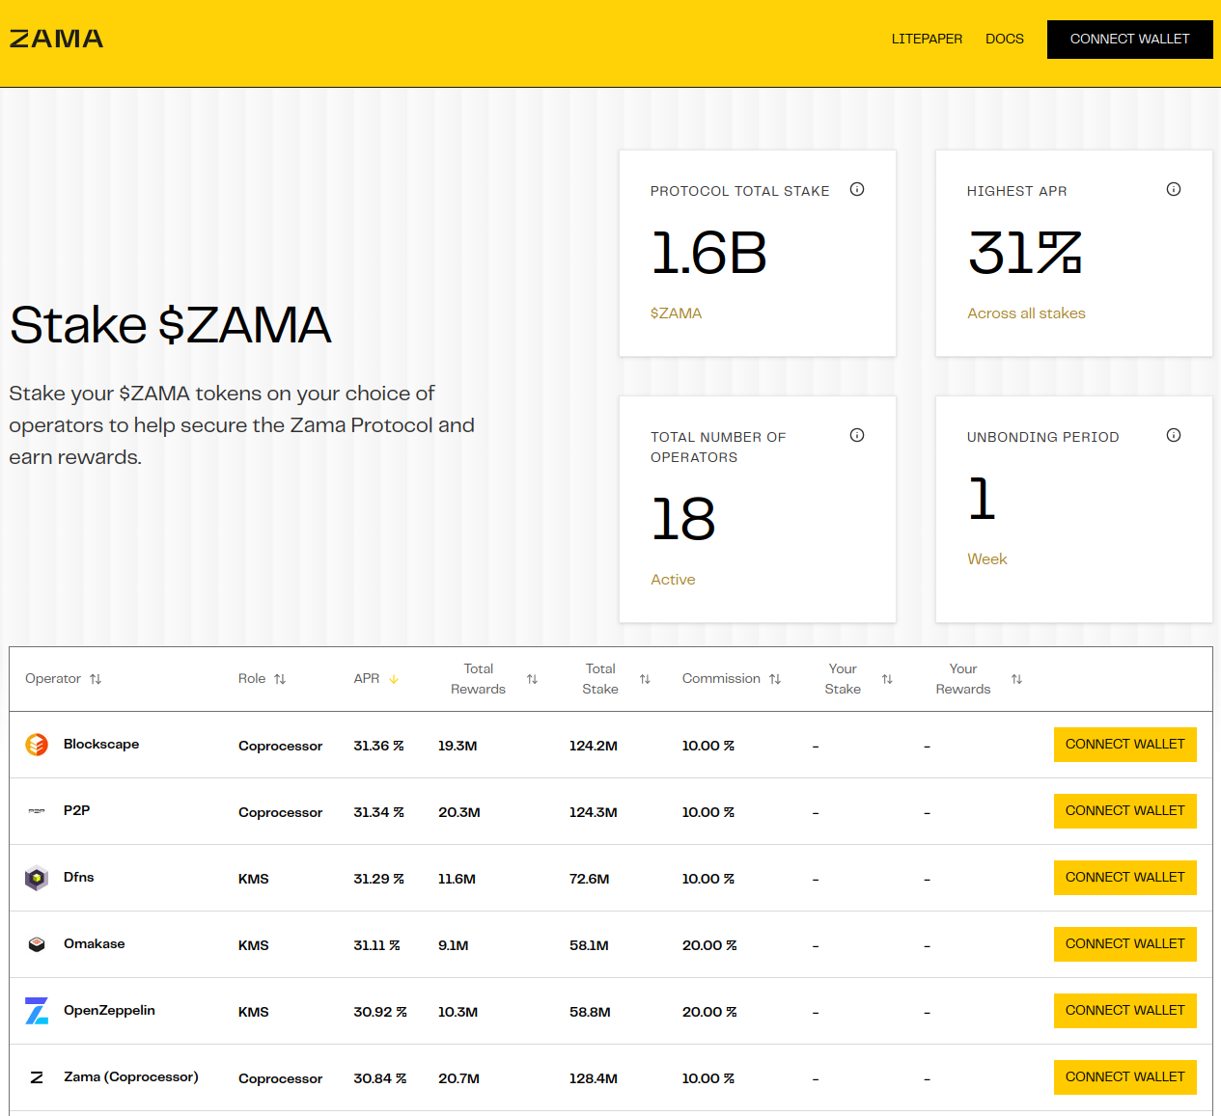Viewport: 1221px width, 1116px height.
Task: Click the header Connect Wallet button
Action: pyautogui.click(x=1129, y=39)
